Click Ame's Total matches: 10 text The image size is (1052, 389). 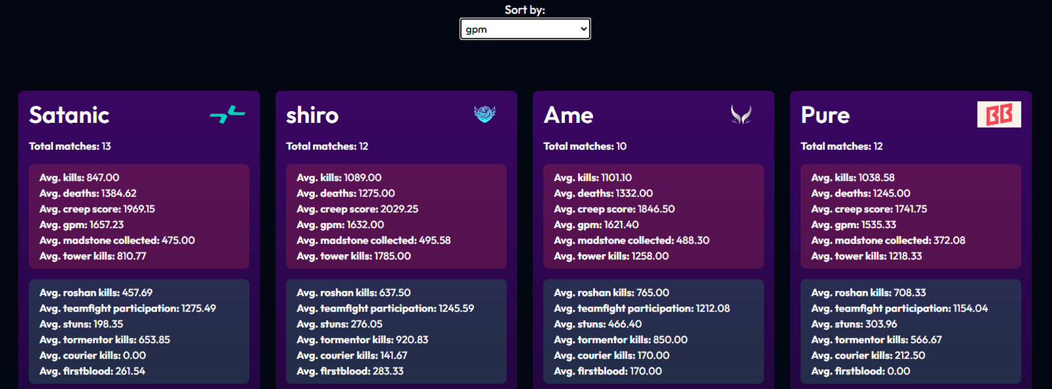585,147
